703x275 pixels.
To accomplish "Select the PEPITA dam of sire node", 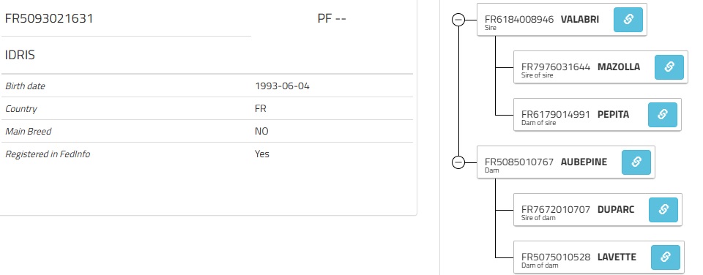I will coord(598,115).
